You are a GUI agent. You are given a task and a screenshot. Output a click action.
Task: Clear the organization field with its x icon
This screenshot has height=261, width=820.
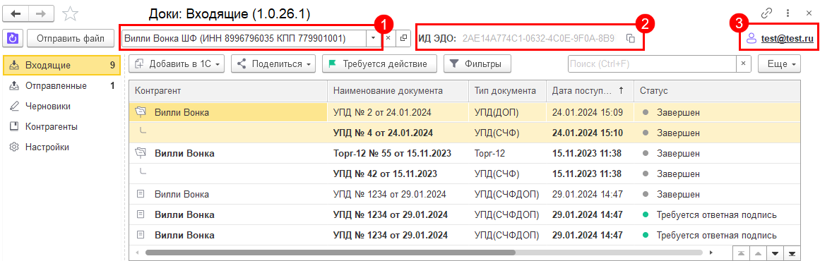tap(388, 38)
